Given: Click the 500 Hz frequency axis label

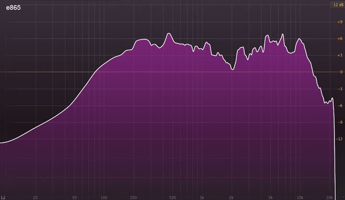Looking at the screenshot, I should [172, 198].
